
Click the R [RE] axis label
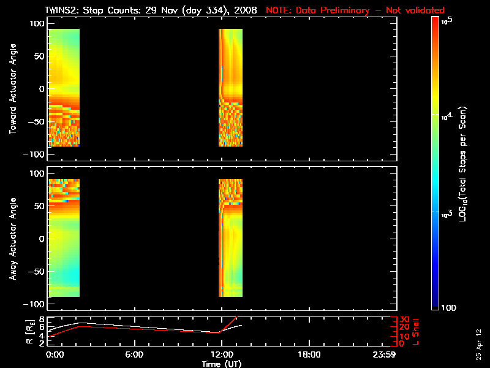pos(30,332)
